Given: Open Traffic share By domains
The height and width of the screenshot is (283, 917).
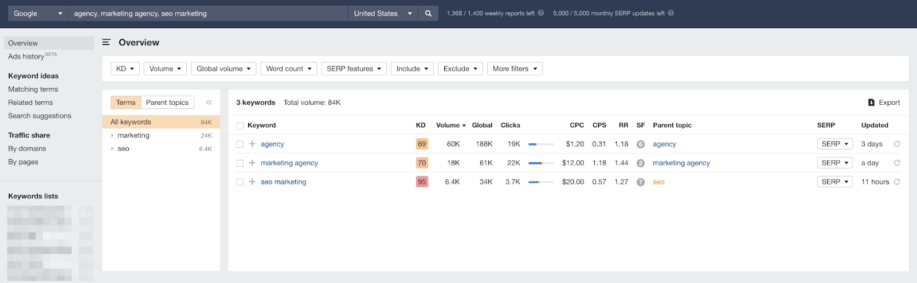Looking at the screenshot, I should coord(27,148).
